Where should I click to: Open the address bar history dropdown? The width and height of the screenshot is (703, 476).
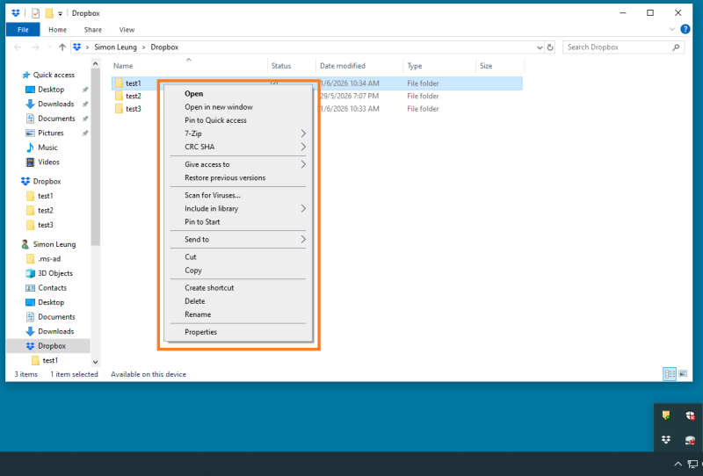tap(540, 47)
